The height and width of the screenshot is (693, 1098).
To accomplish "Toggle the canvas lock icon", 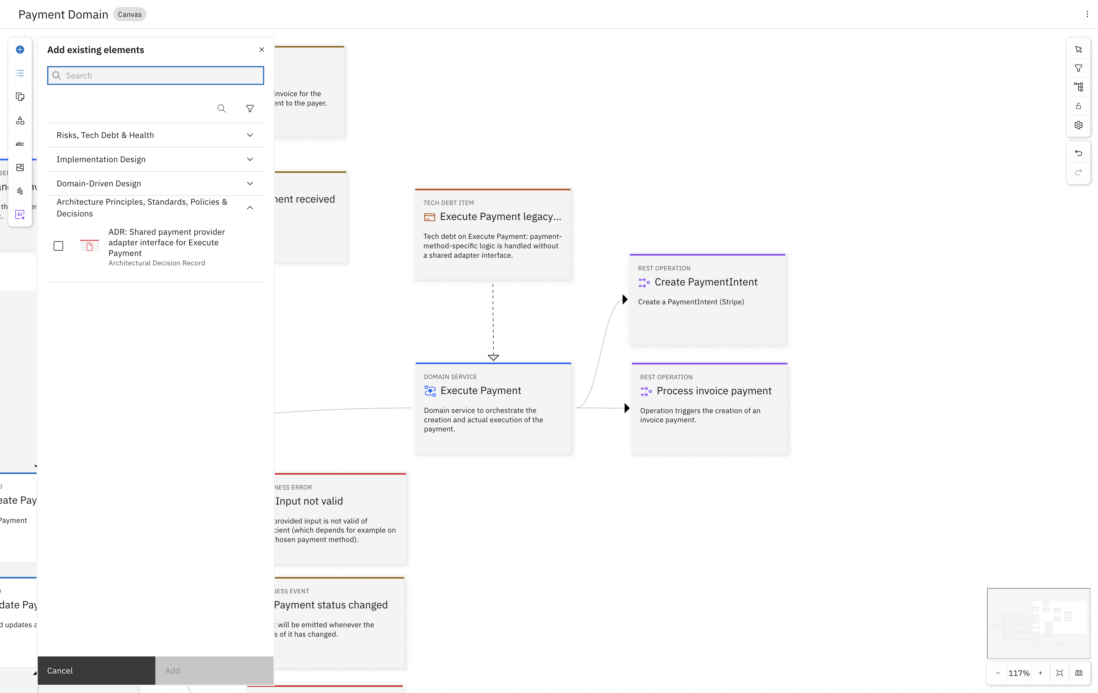I will pyautogui.click(x=1079, y=106).
